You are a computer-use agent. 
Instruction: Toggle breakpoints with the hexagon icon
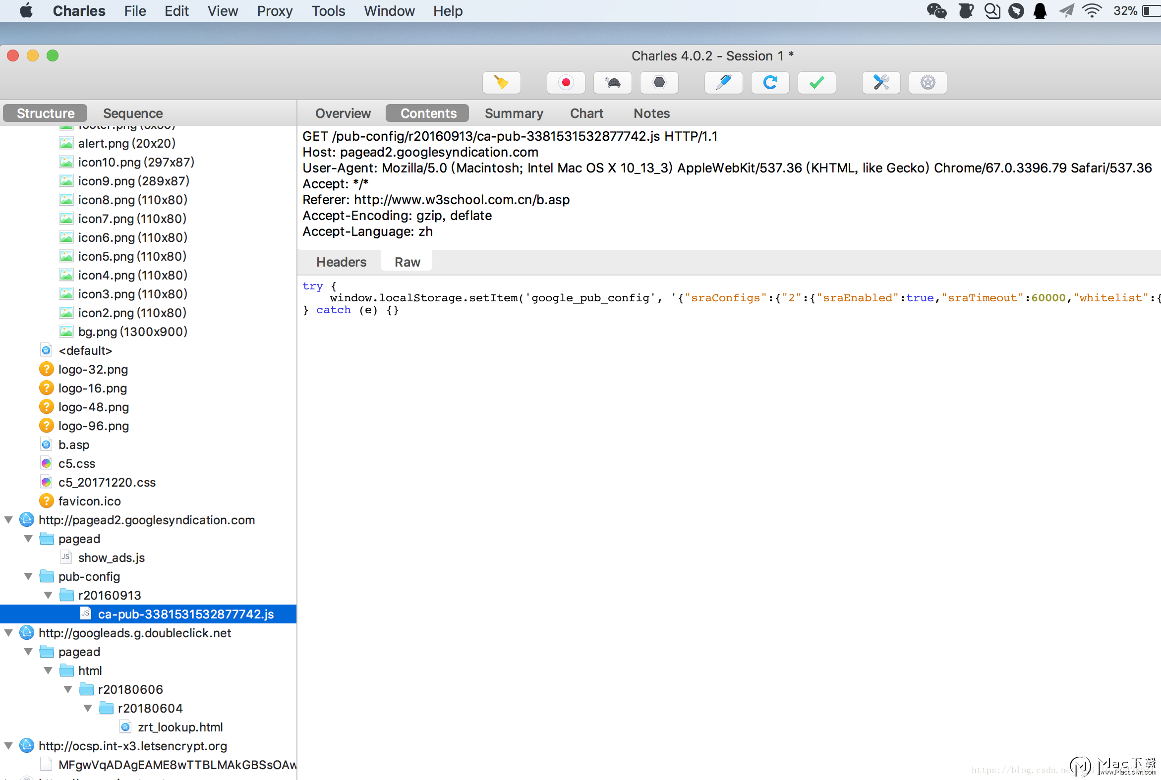659,83
